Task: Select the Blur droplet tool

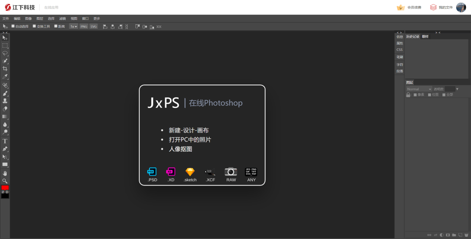Action: (5, 124)
